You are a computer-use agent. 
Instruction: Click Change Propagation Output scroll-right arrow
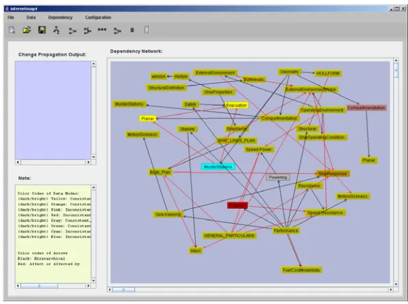coord(88,162)
